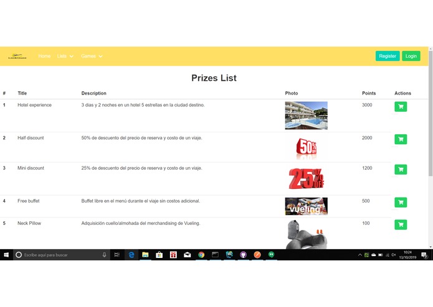Open Hangouts from the taskbar

271,255
